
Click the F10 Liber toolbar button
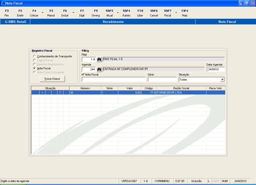(140, 13)
